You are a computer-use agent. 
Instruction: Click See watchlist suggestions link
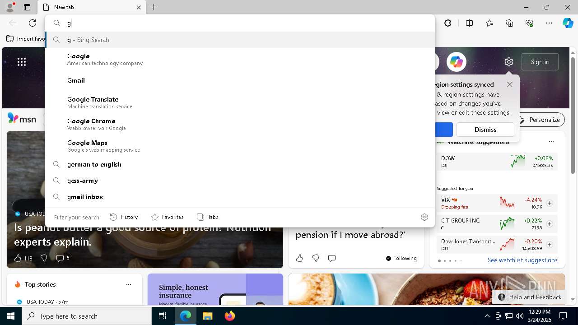click(522, 260)
